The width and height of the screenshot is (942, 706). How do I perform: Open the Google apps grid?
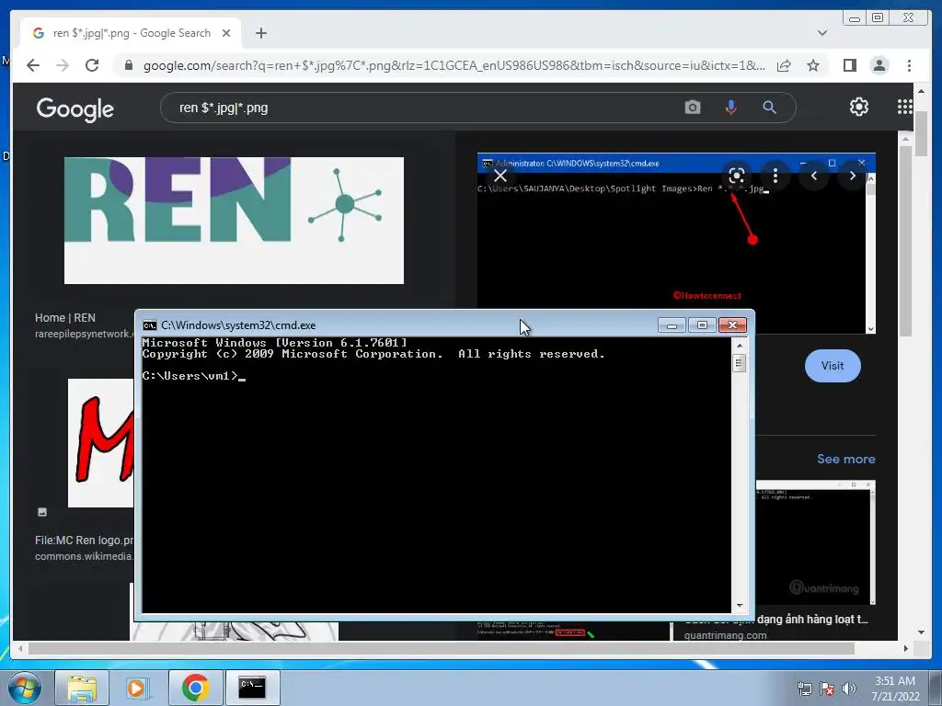tap(904, 107)
